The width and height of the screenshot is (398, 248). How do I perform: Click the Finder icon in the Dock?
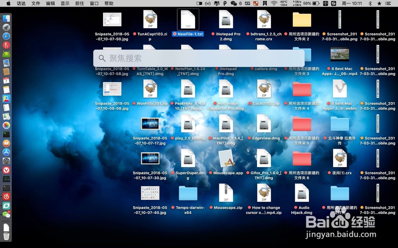pyautogui.click(x=7, y=17)
